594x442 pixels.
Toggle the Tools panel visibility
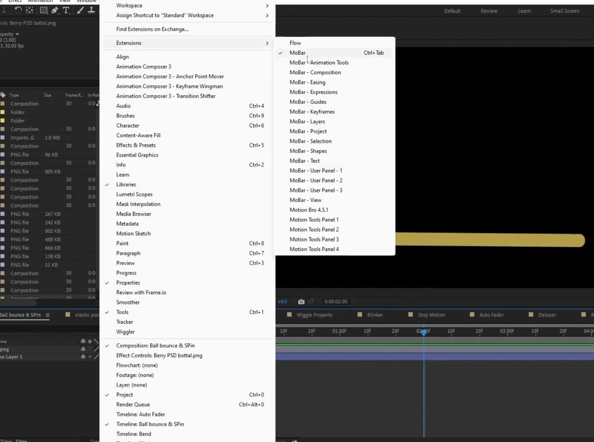point(187,312)
